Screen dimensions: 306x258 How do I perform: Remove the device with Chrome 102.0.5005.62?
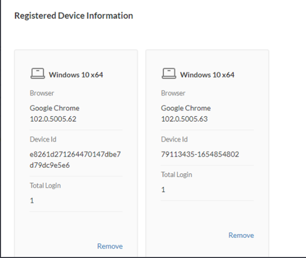click(x=110, y=246)
